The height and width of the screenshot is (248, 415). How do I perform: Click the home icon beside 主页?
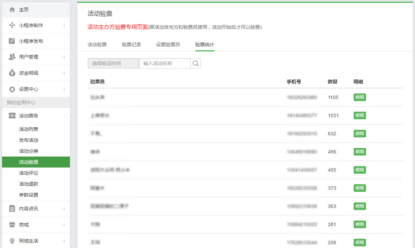tap(12, 10)
